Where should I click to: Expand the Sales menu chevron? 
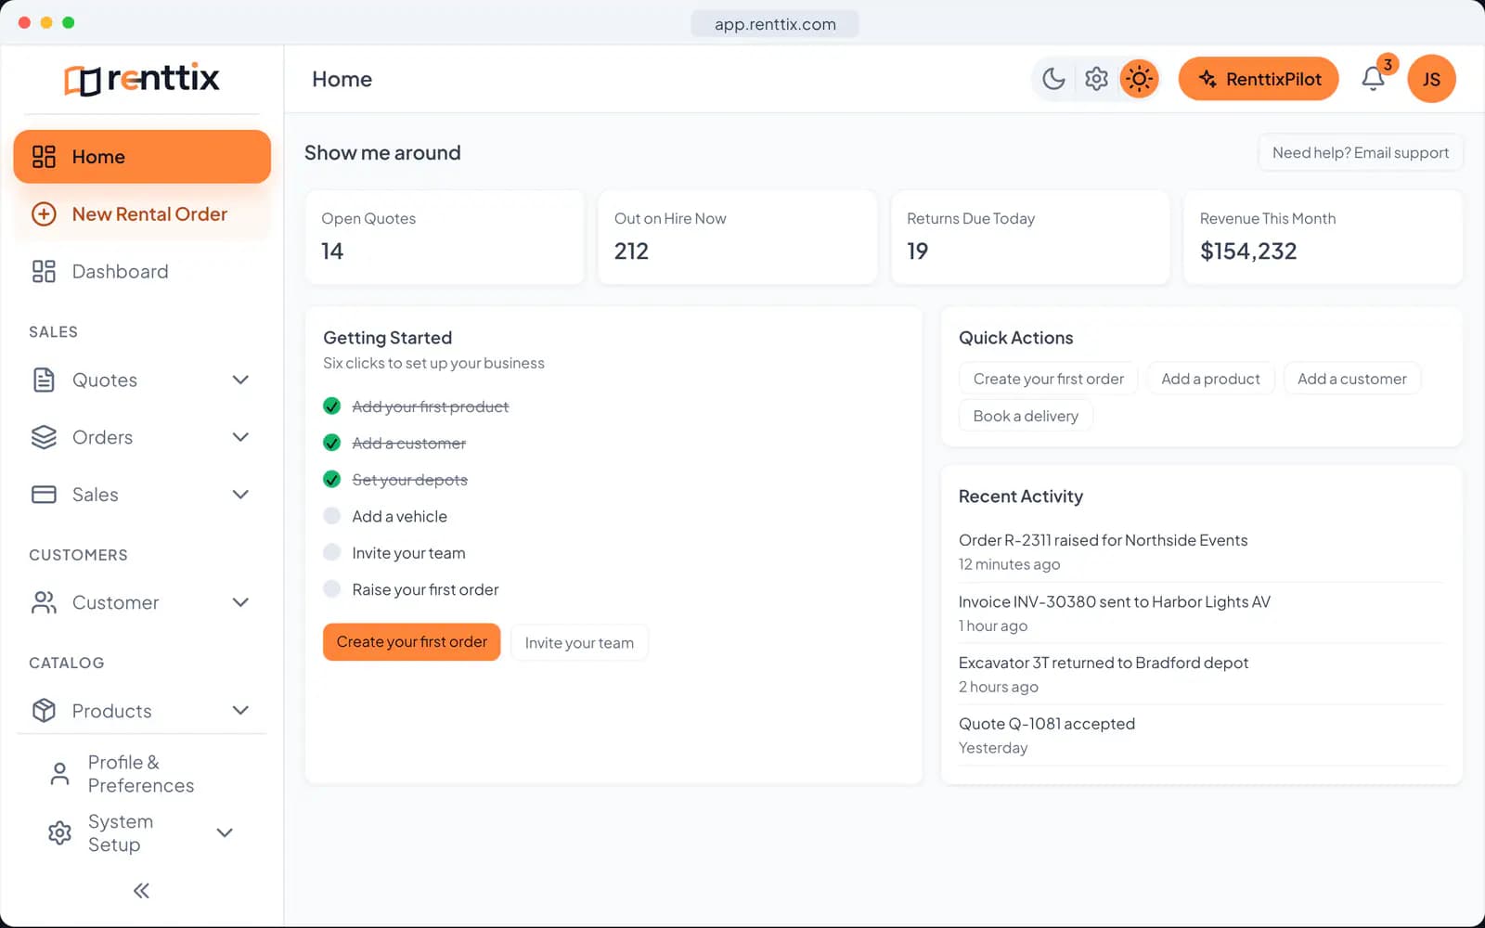tap(240, 495)
